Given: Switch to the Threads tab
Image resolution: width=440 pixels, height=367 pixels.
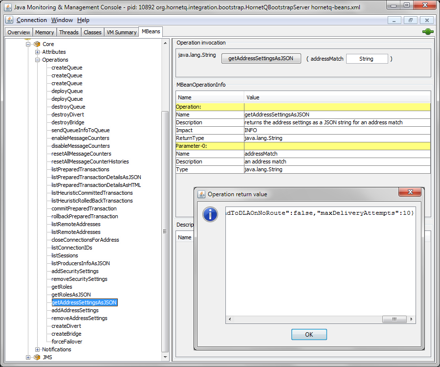Looking at the screenshot, I should (x=69, y=32).
